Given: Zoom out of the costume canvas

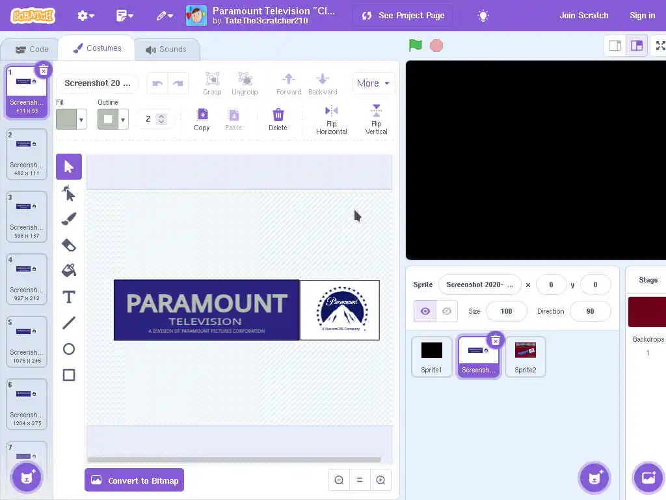Looking at the screenshot, I should coord(339,480).
